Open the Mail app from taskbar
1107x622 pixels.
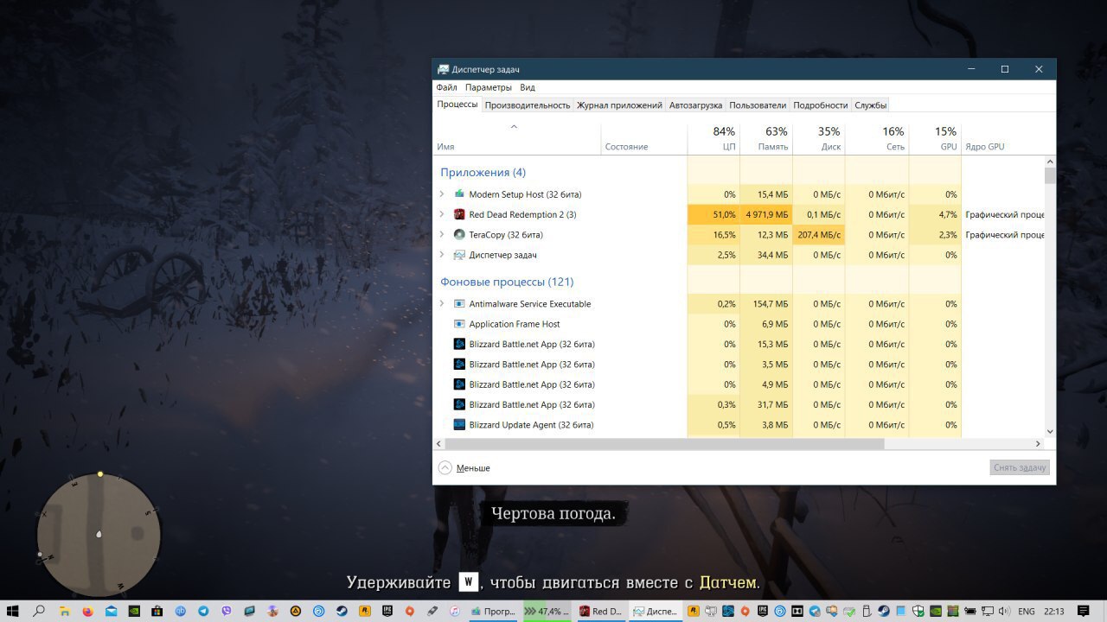pos(111,611)
